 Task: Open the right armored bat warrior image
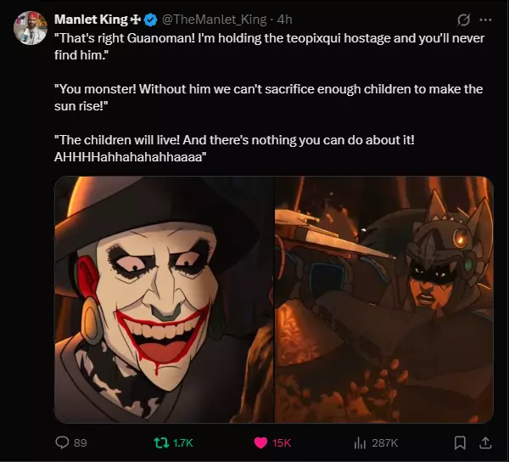[x=384, y=300]
